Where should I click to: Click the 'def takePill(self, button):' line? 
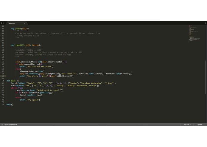26,45
